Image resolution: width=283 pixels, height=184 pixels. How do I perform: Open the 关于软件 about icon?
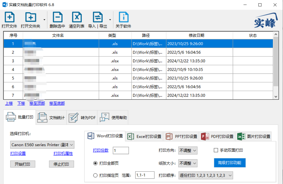124,17
